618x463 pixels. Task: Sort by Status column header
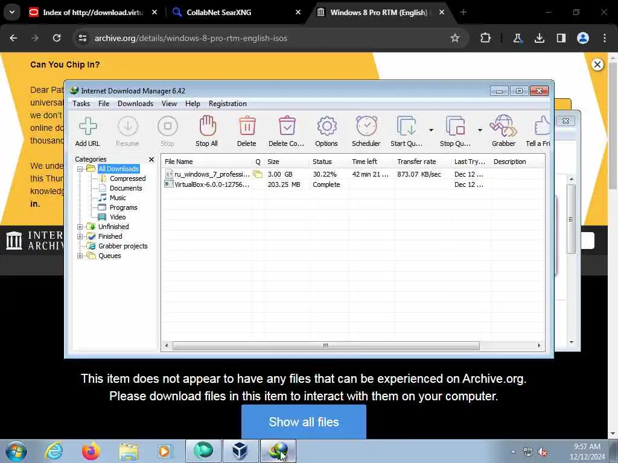[329, 162]
